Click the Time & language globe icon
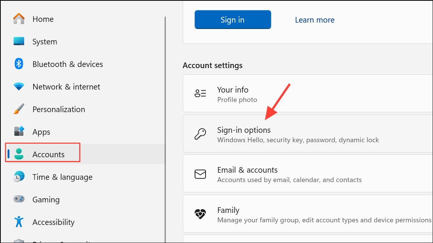This screenshot has width=433, height=243. pos(19,176)
